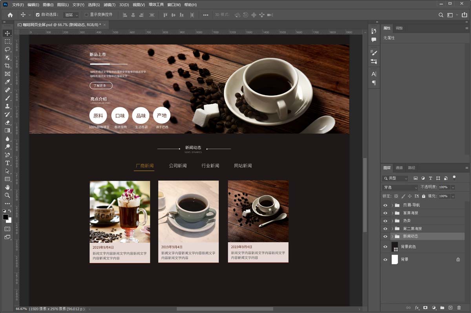Click the new adjustment layer icon

coord(434,308)
